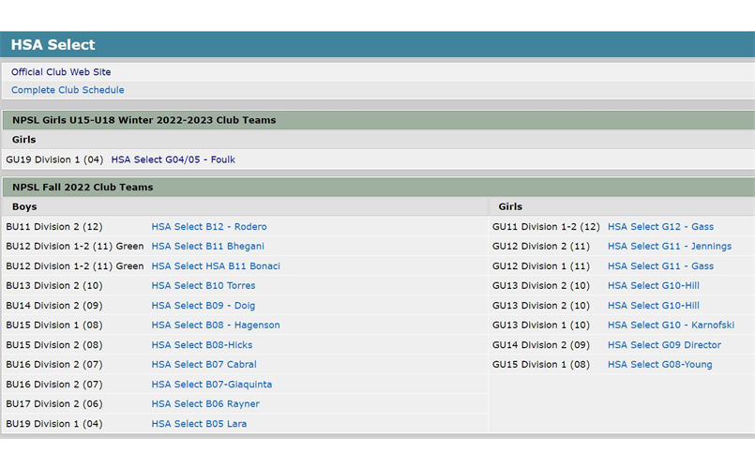Open the HSA Select G09 Director link
Screen dimensions: 755x469
pos(664,345)
